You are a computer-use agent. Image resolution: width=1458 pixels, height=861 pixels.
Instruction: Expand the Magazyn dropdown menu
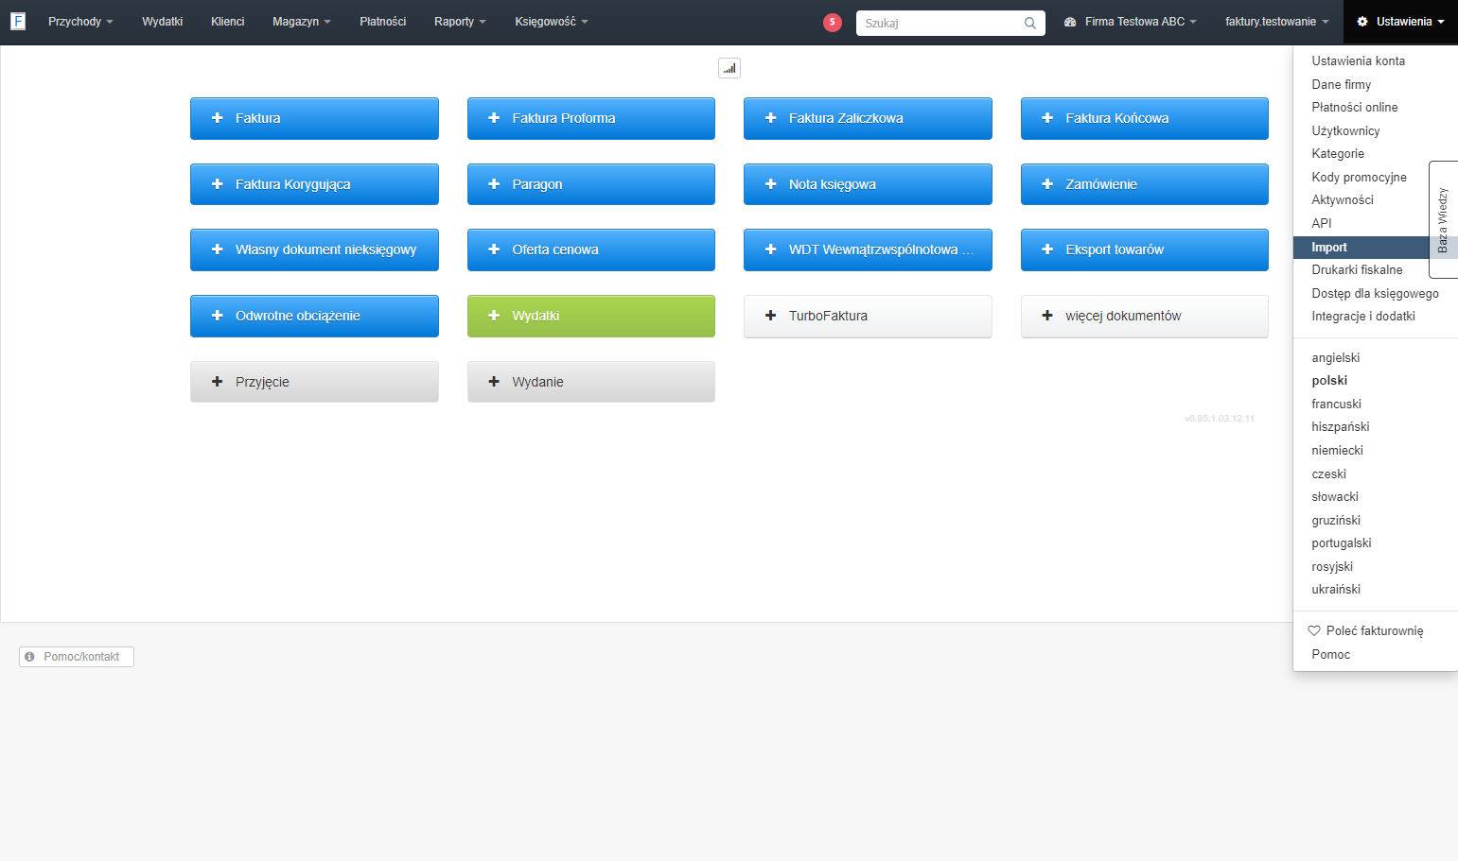[x=302, y=22]
